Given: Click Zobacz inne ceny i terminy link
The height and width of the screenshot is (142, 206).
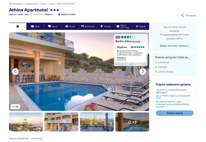Looking at the screenshot, I should coord(175,46).
